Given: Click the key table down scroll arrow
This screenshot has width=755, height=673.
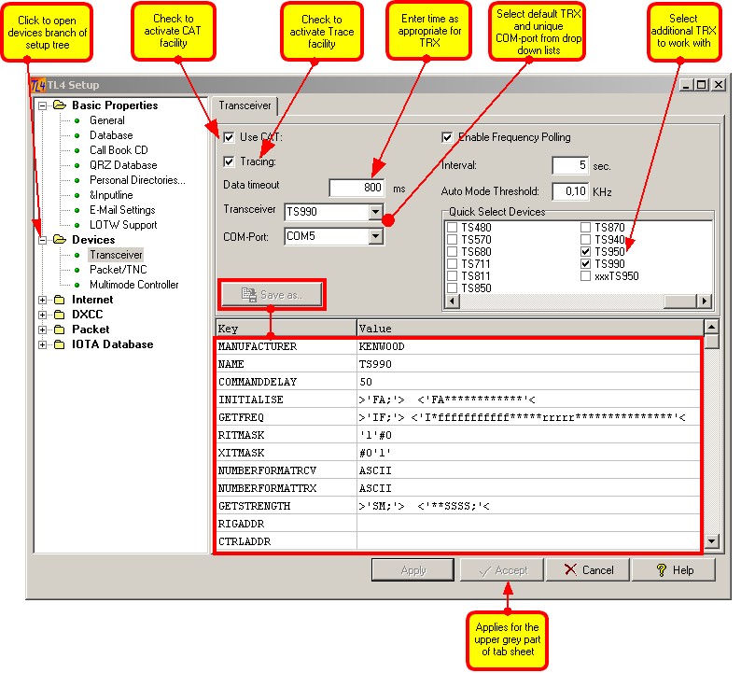Looking at the screenshot, I should click(711, 541).
